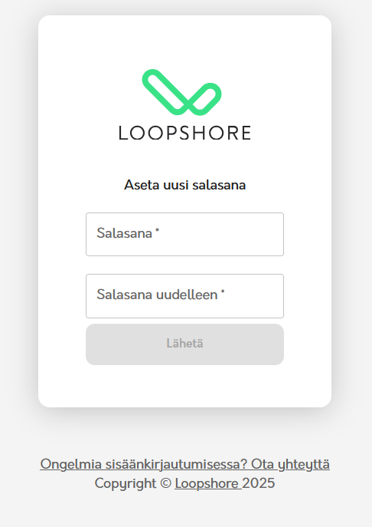The width and height of the screenshot is (372, 527).
Task: Open the Loopshore link in the footer
Action: point(207,483)
